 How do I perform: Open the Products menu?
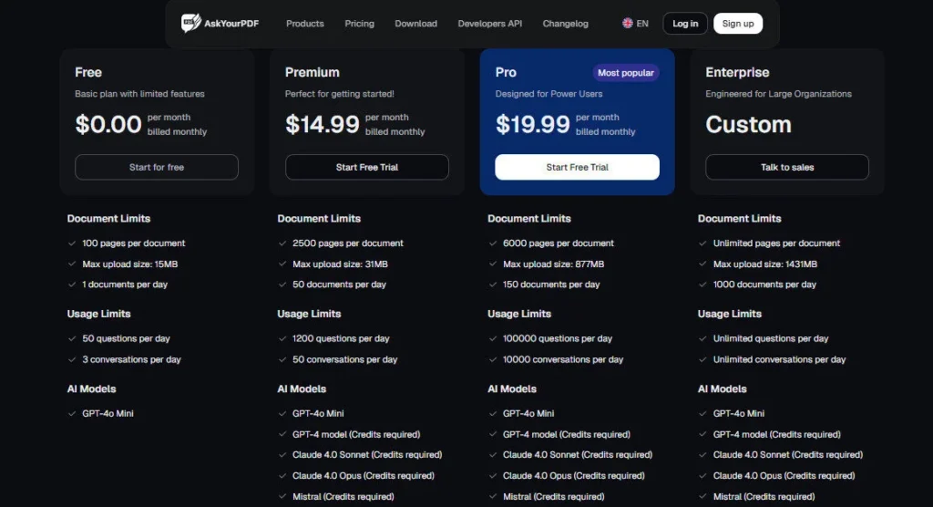(305, 24)
